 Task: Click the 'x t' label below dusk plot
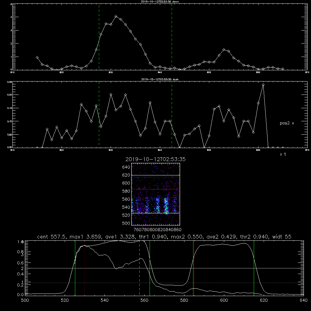pos(283,154)
